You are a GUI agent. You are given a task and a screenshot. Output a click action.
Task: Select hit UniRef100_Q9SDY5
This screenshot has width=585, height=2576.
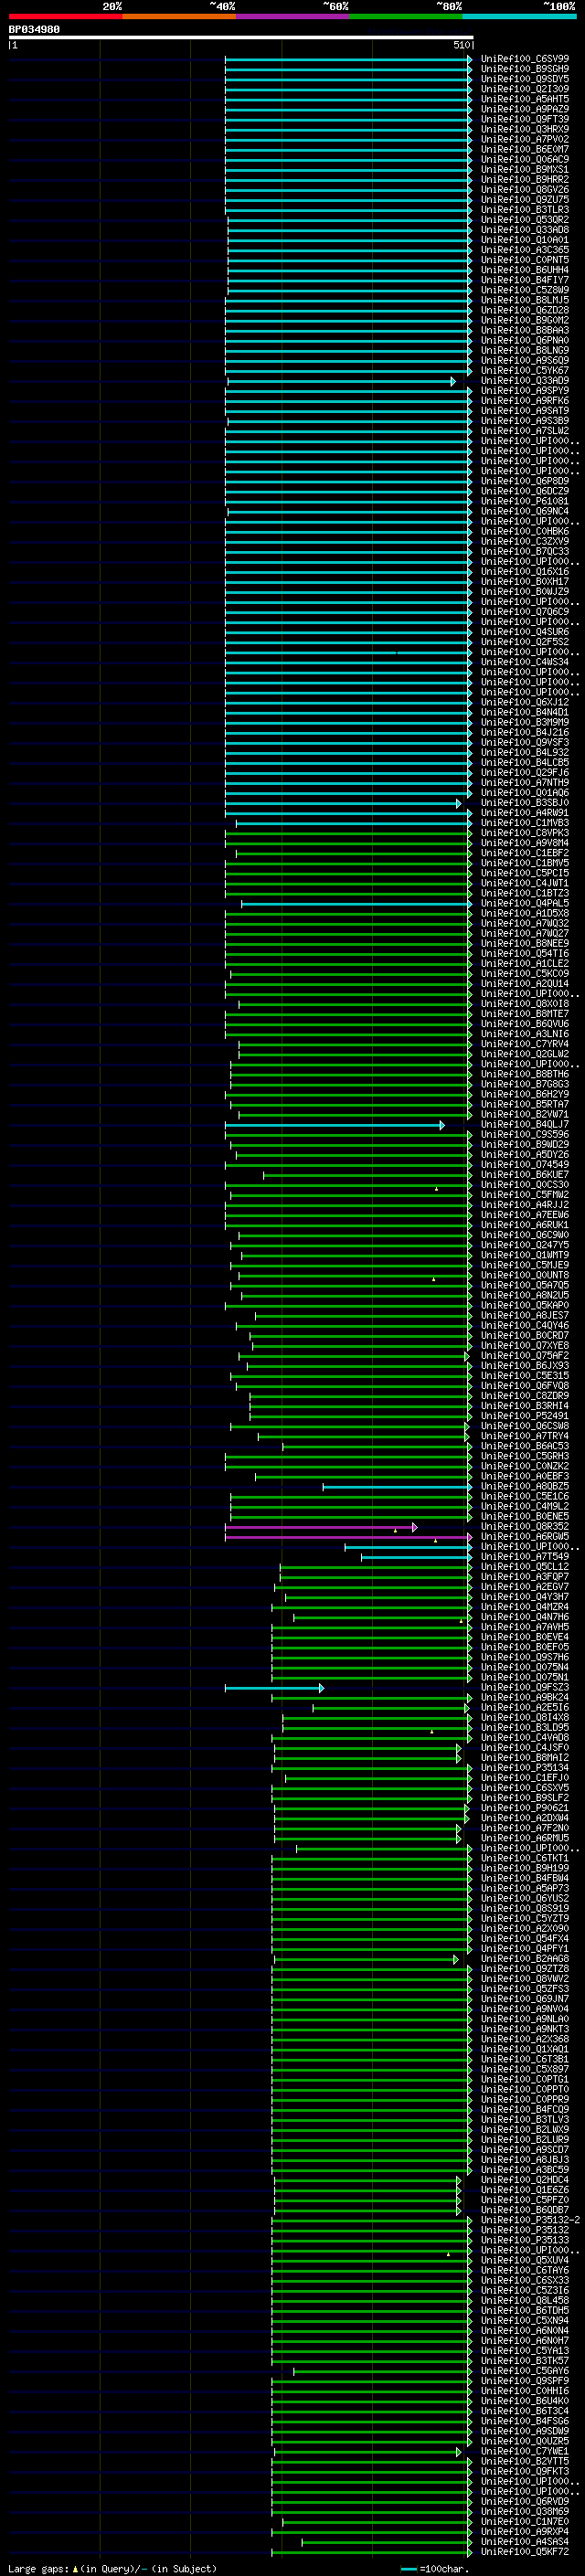524,79
